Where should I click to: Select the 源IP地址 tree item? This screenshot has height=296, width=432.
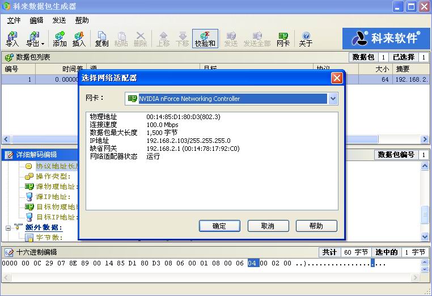[53, 197]
